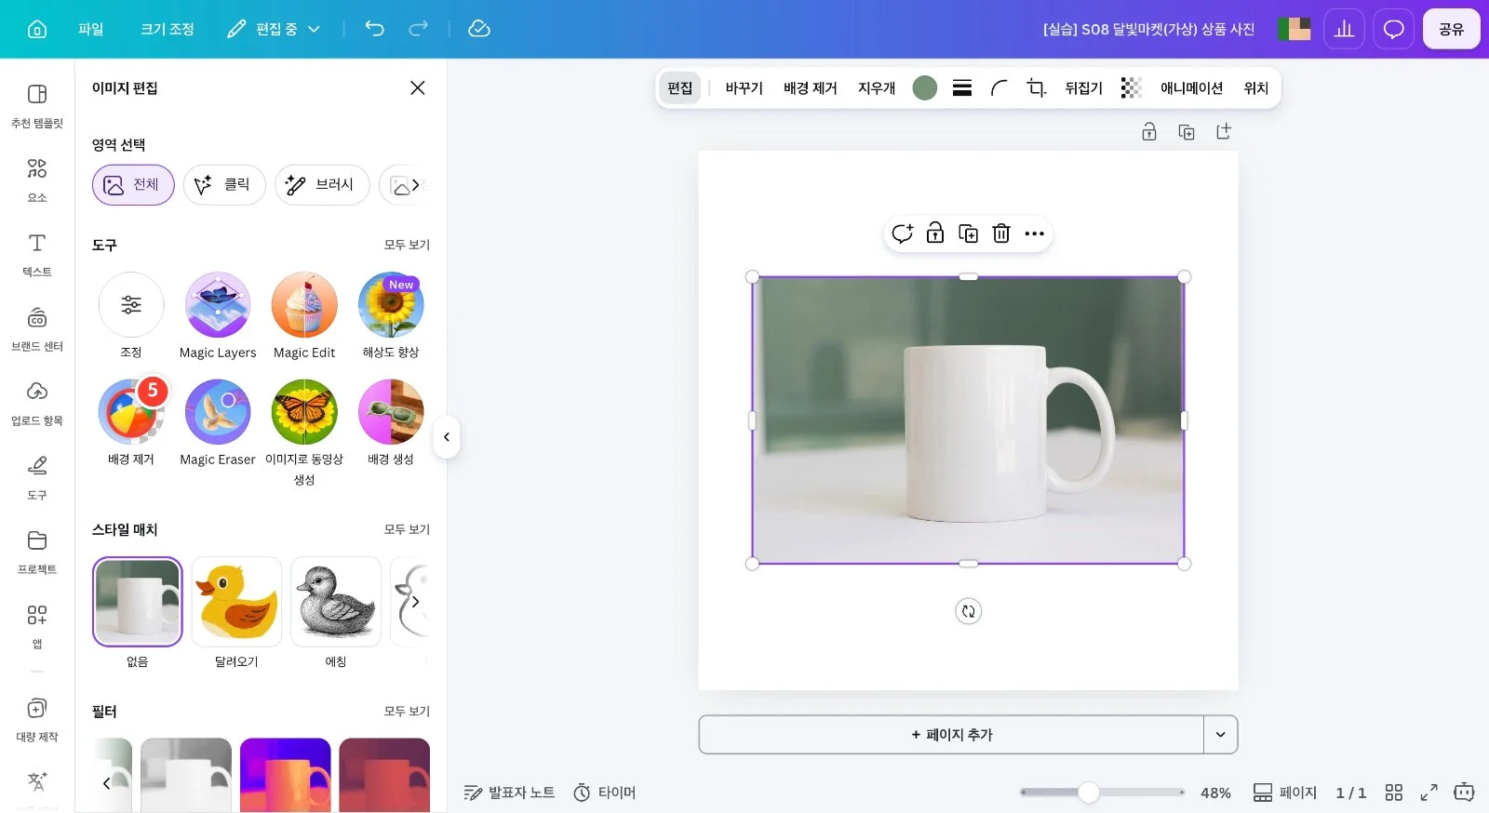Go to Canva home icon
The height and width of the screenshot is (813, 1489).
[x=37, y=29]
